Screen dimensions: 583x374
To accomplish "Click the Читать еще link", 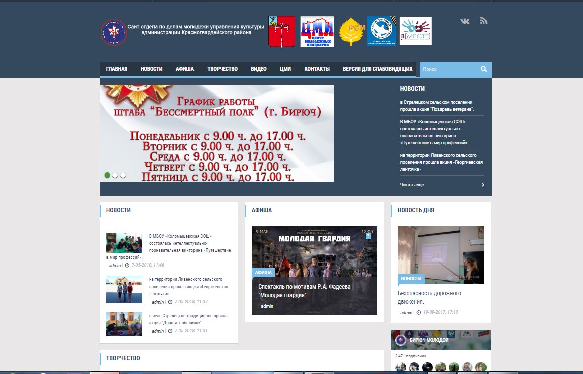I will pyautogui.click(x=412, y=185).
